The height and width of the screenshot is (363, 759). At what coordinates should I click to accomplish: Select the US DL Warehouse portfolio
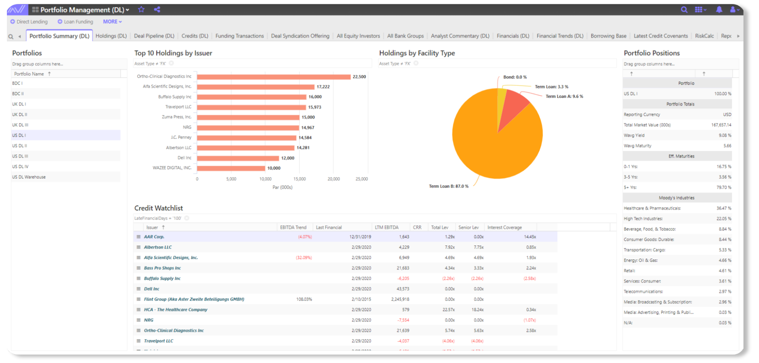click(x=66, y=177)
